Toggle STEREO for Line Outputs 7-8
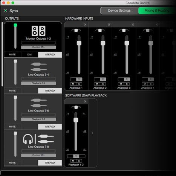 50,163
